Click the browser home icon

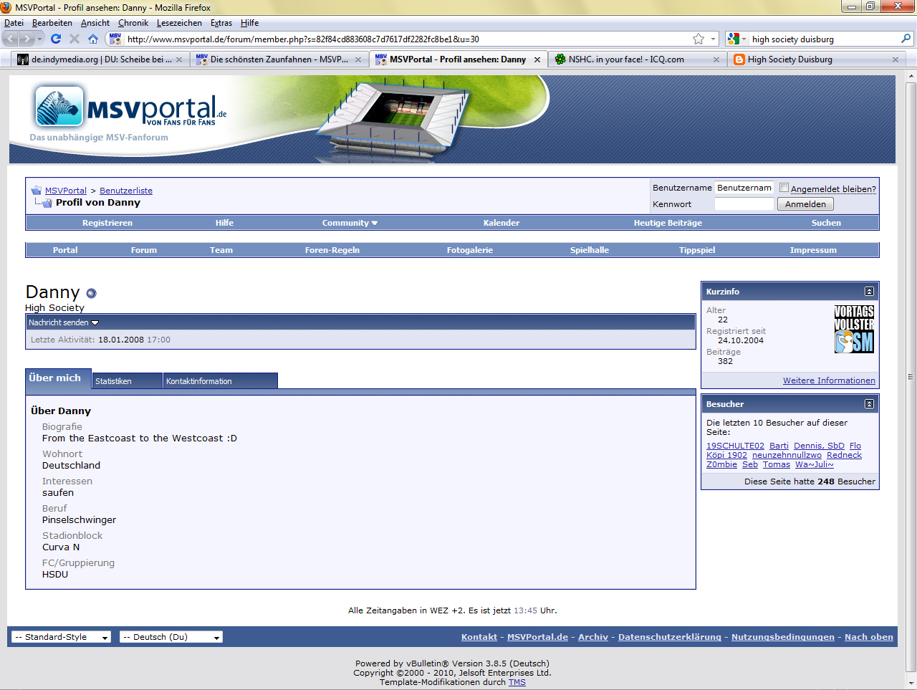point(93,39)
